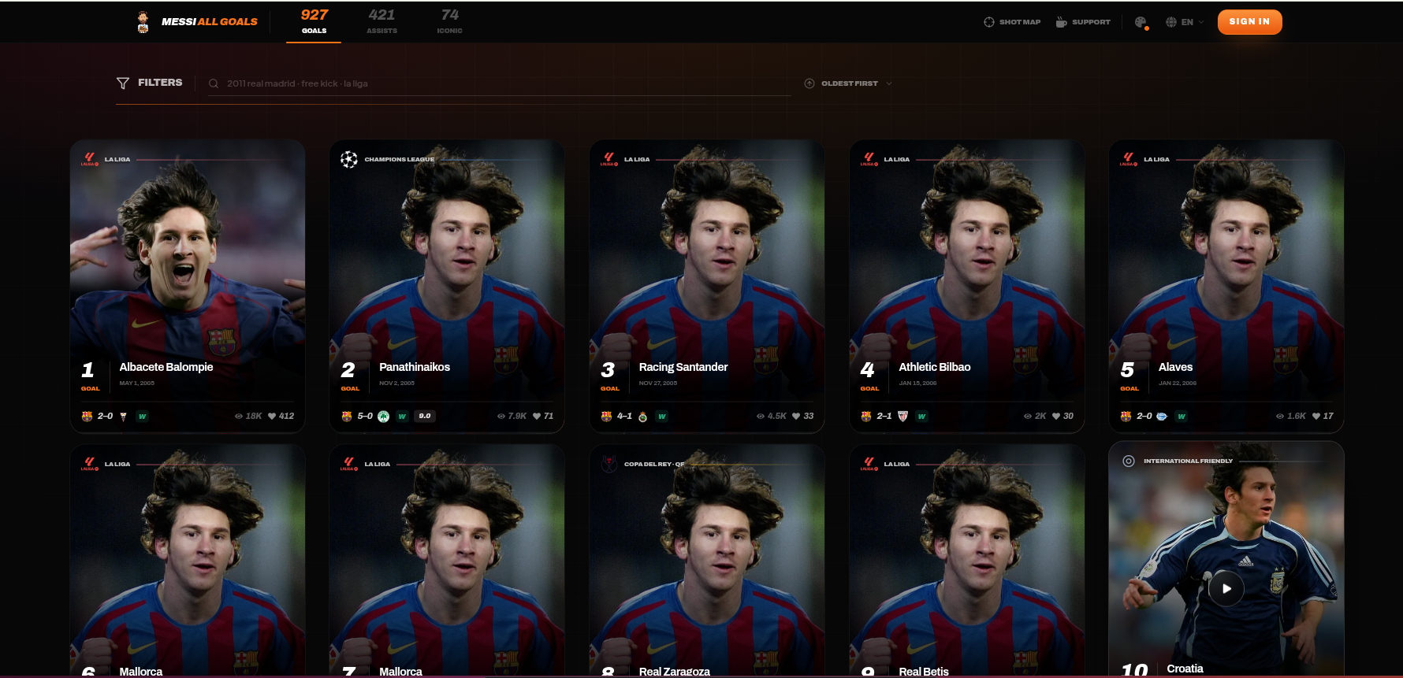The image size is (1403, 678).
Task: Like the Panathinaikos goal heart icon
Action: [x=537, y=417]
